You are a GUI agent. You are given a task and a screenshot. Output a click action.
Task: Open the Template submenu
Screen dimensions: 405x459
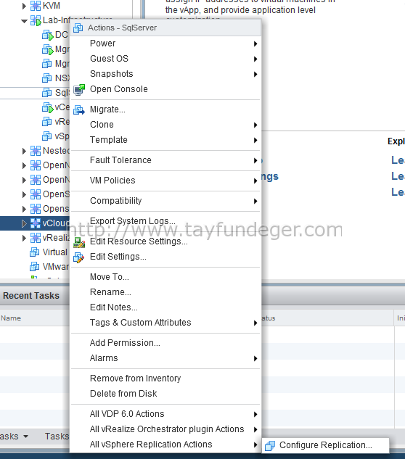pos(165,140)
